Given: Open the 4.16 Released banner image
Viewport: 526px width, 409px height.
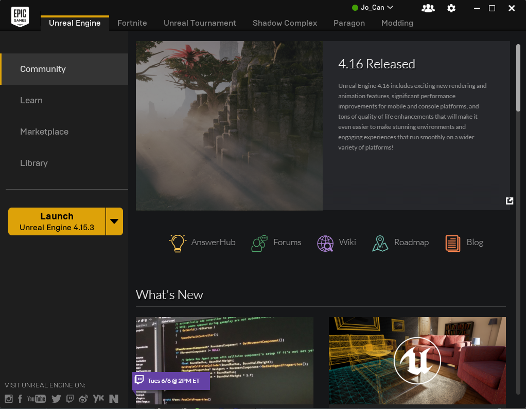Looking at the screenshot, I should pyautogui.click(x=229, y=125).
